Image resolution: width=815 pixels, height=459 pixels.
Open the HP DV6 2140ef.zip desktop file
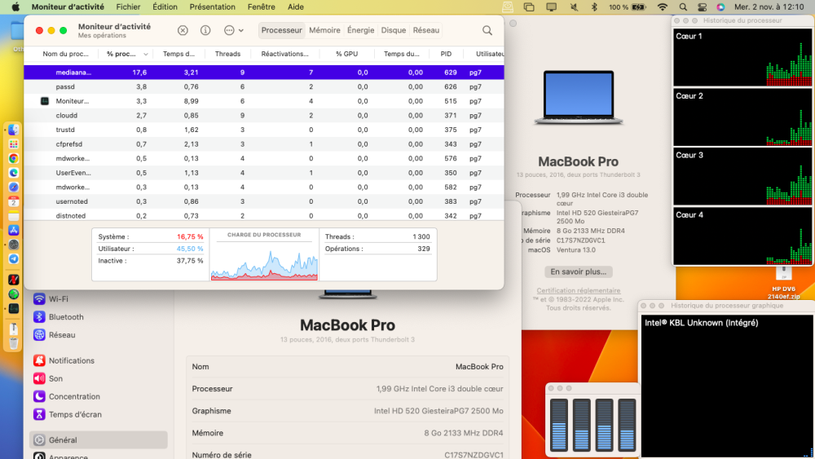(x=783, y=283)
